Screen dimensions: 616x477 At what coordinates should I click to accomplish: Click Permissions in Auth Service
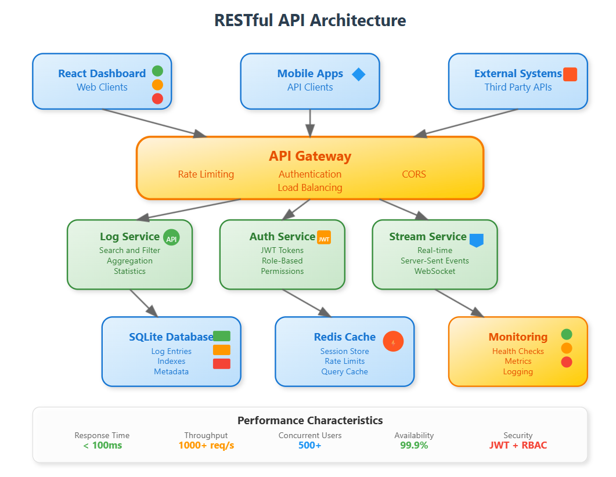(282, 271)
